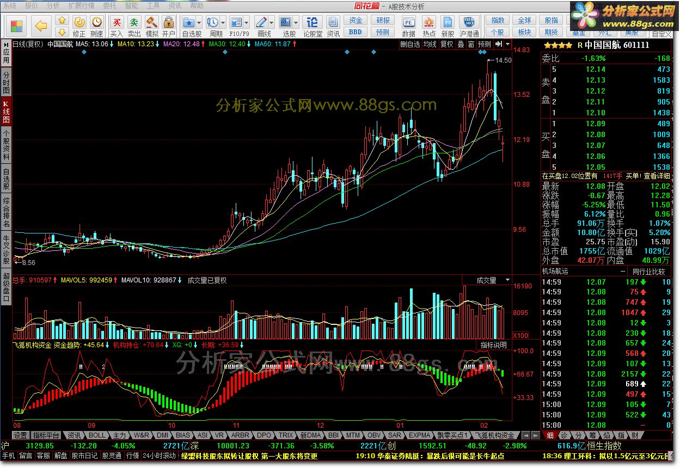Open the 扩展行情 menu
680x468 pixels.
tap(81, 5)
